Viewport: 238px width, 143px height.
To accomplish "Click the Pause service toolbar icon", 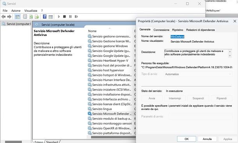I will point(70,16).
